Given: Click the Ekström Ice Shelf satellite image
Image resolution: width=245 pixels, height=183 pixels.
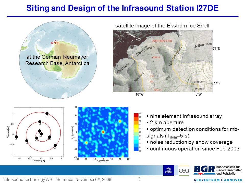Looking at the screenshot, I should click(163, 61).
